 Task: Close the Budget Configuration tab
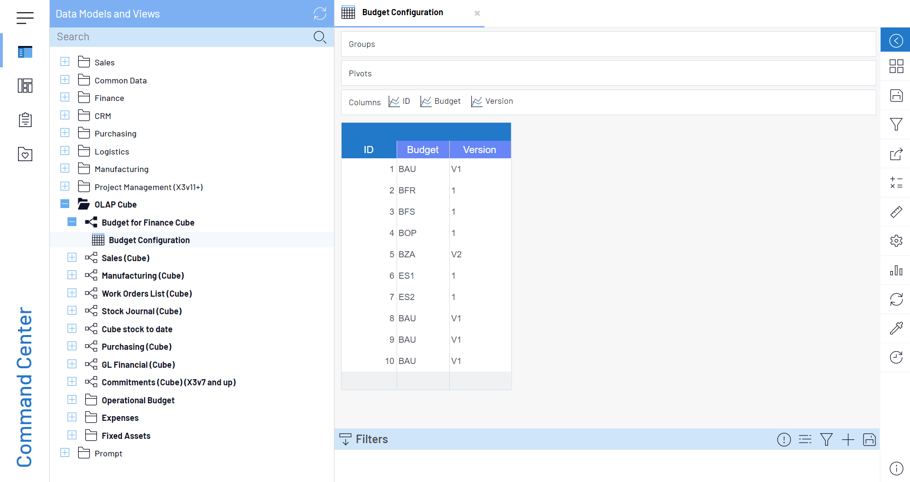[x=477, y=13]
